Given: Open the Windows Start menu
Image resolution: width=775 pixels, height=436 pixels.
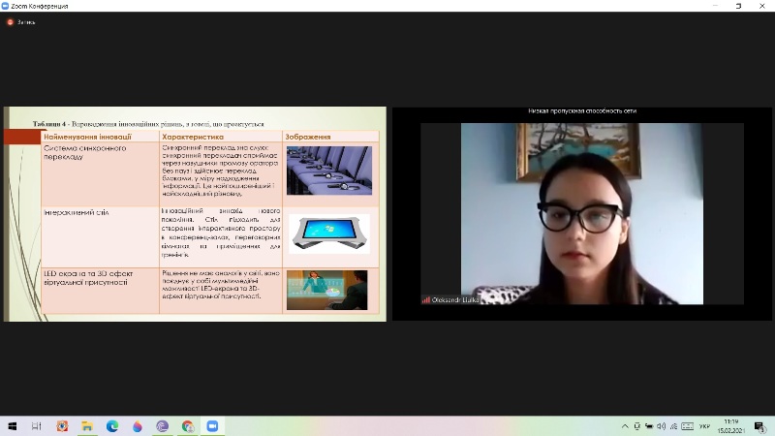Looking at the screenshot, I should point(13,426).
